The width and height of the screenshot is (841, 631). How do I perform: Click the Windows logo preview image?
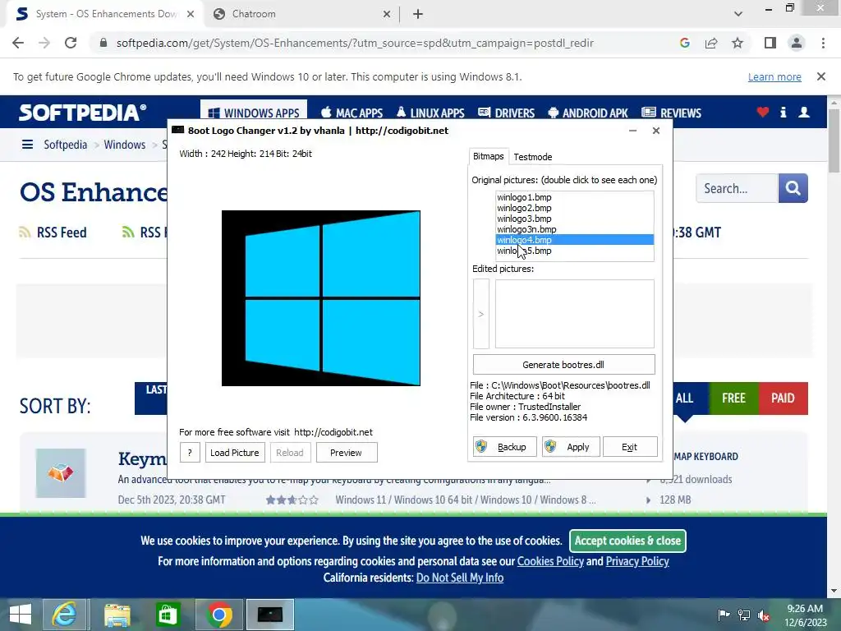coord(321,297)
